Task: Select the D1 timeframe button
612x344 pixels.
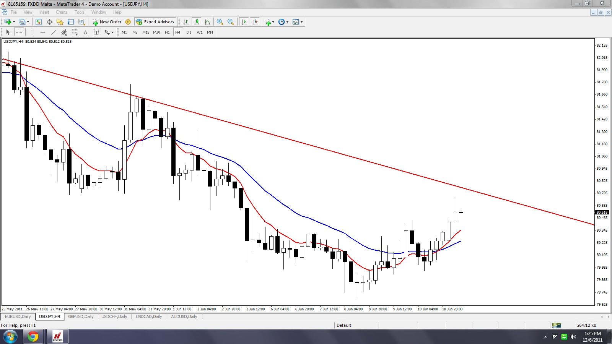Action: click(x=189, y=32)
